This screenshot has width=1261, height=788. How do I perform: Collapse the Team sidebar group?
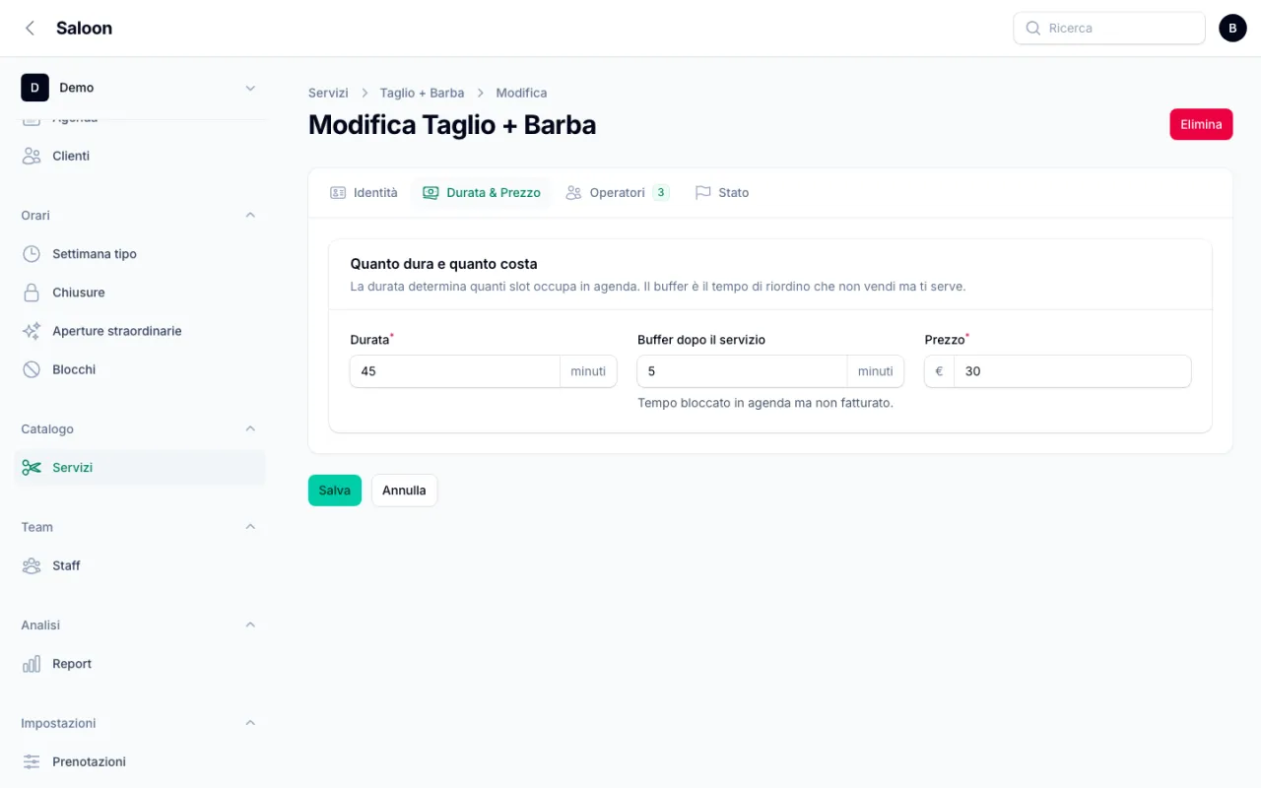250,527
